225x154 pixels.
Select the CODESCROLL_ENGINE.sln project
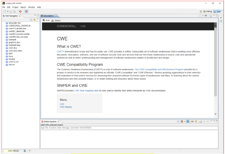(18, 26)
